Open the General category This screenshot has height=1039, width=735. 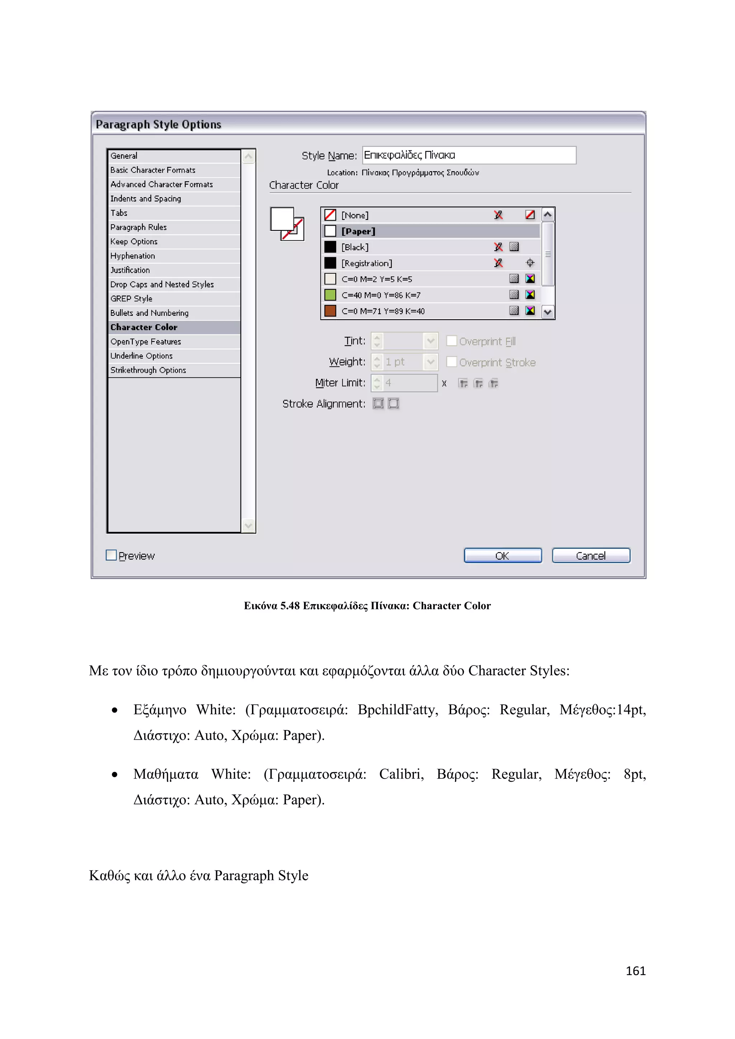(174, 156)
